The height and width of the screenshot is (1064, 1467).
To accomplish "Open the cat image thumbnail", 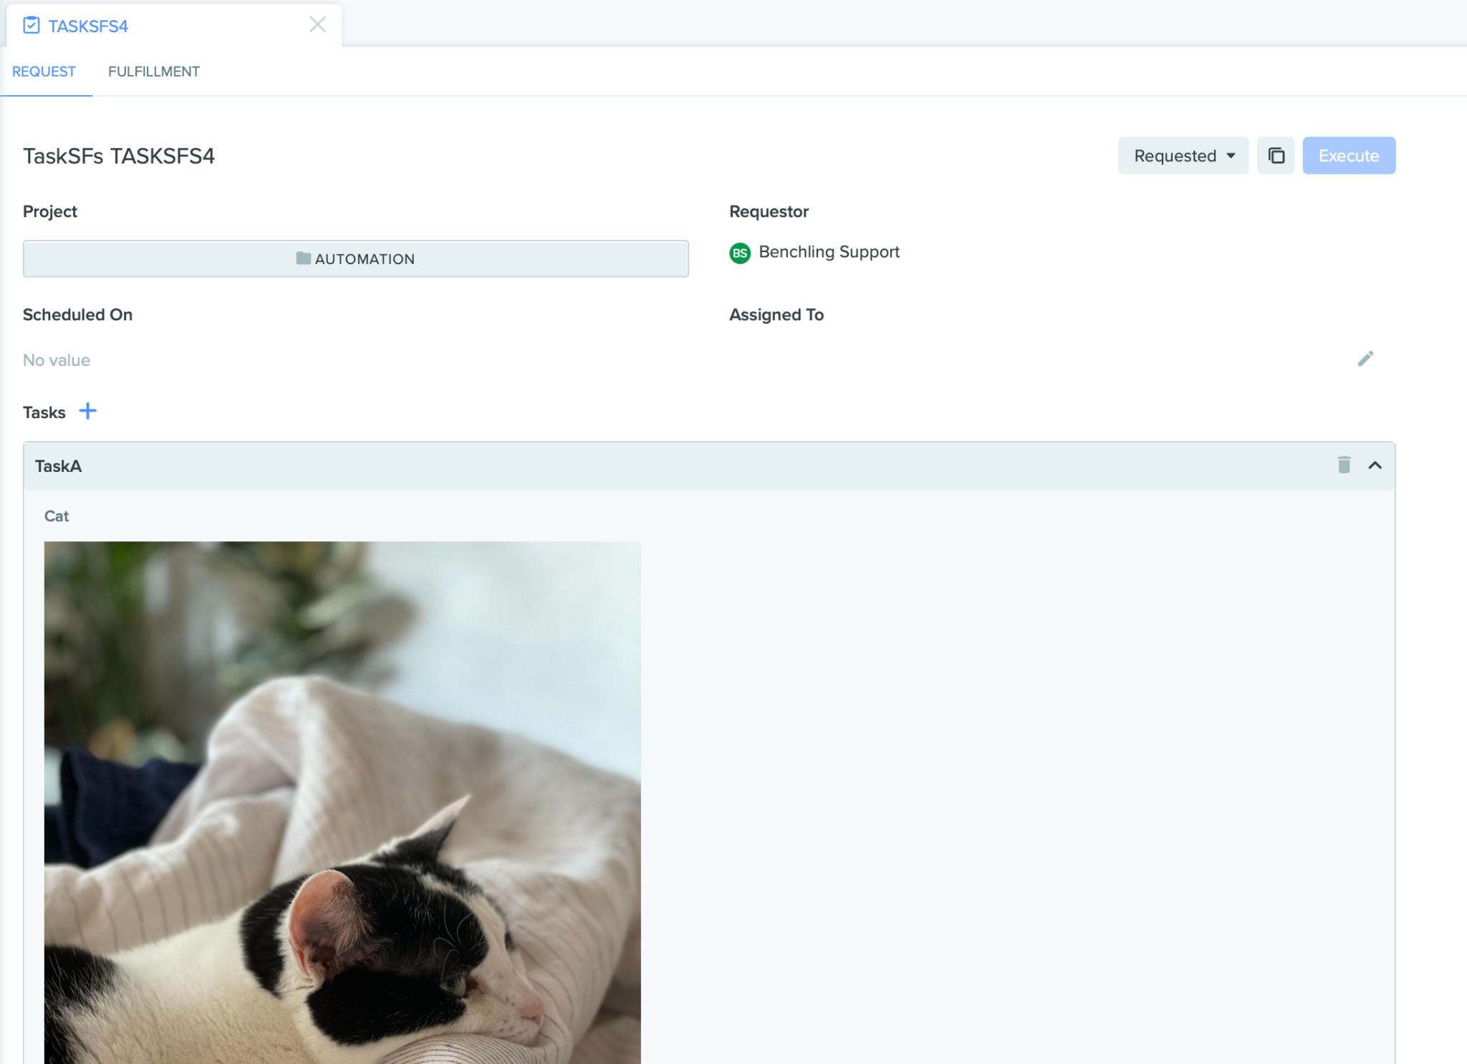I will tap(342, 802).
